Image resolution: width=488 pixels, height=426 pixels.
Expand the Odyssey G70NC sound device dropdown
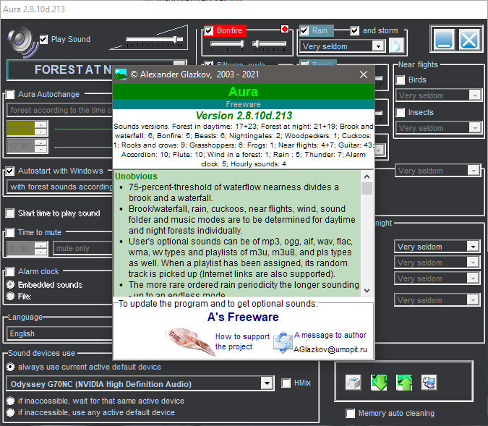click(267, 383)
